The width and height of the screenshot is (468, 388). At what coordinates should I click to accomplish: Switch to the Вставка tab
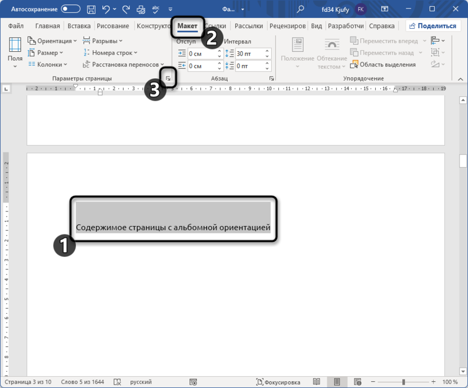click(x=79, y=25)
